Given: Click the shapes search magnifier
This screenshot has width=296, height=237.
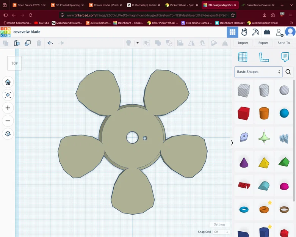Looking at the screenshot, I should (288, 72).
